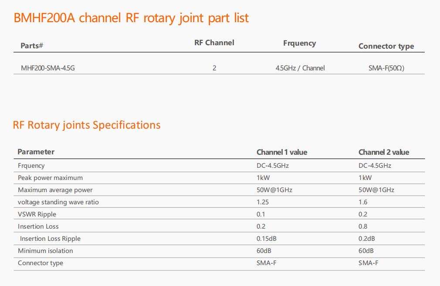Click Channel 2 'DC-4.5GHz' value
This screenshot has height=286, width=440.
[375, 166]
